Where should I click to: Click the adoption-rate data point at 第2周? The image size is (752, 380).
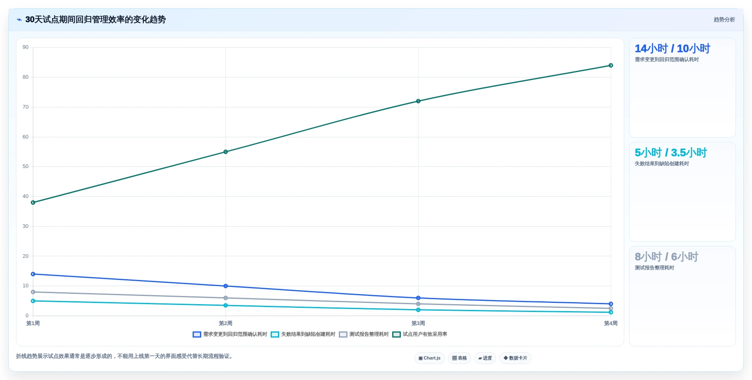pos(225,152)
